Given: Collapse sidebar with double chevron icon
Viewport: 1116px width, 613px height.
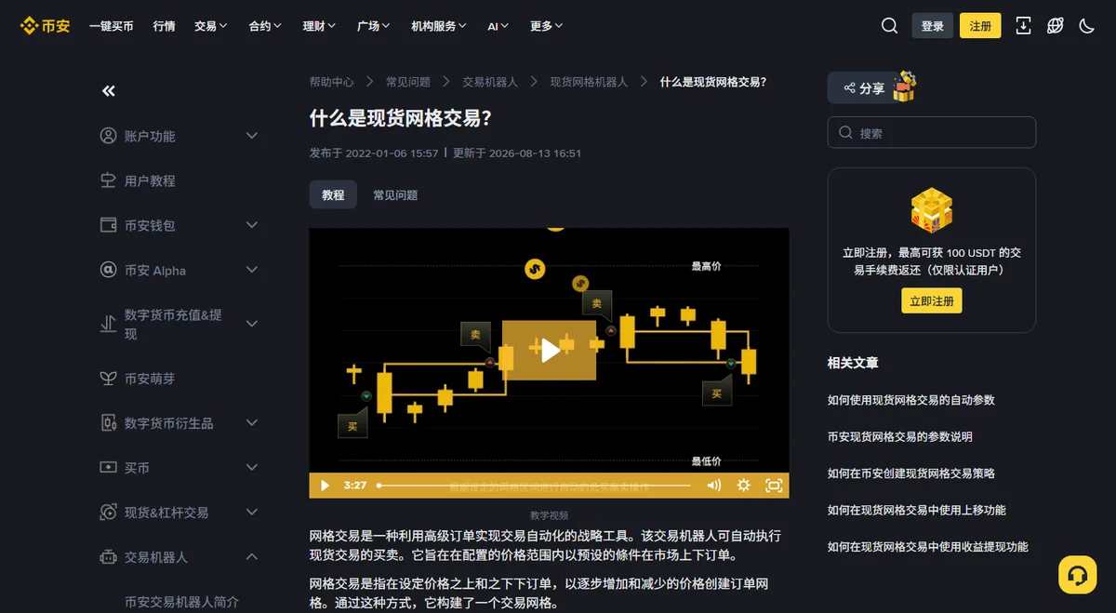Looking at the screenshot, I should click(108, 90).
